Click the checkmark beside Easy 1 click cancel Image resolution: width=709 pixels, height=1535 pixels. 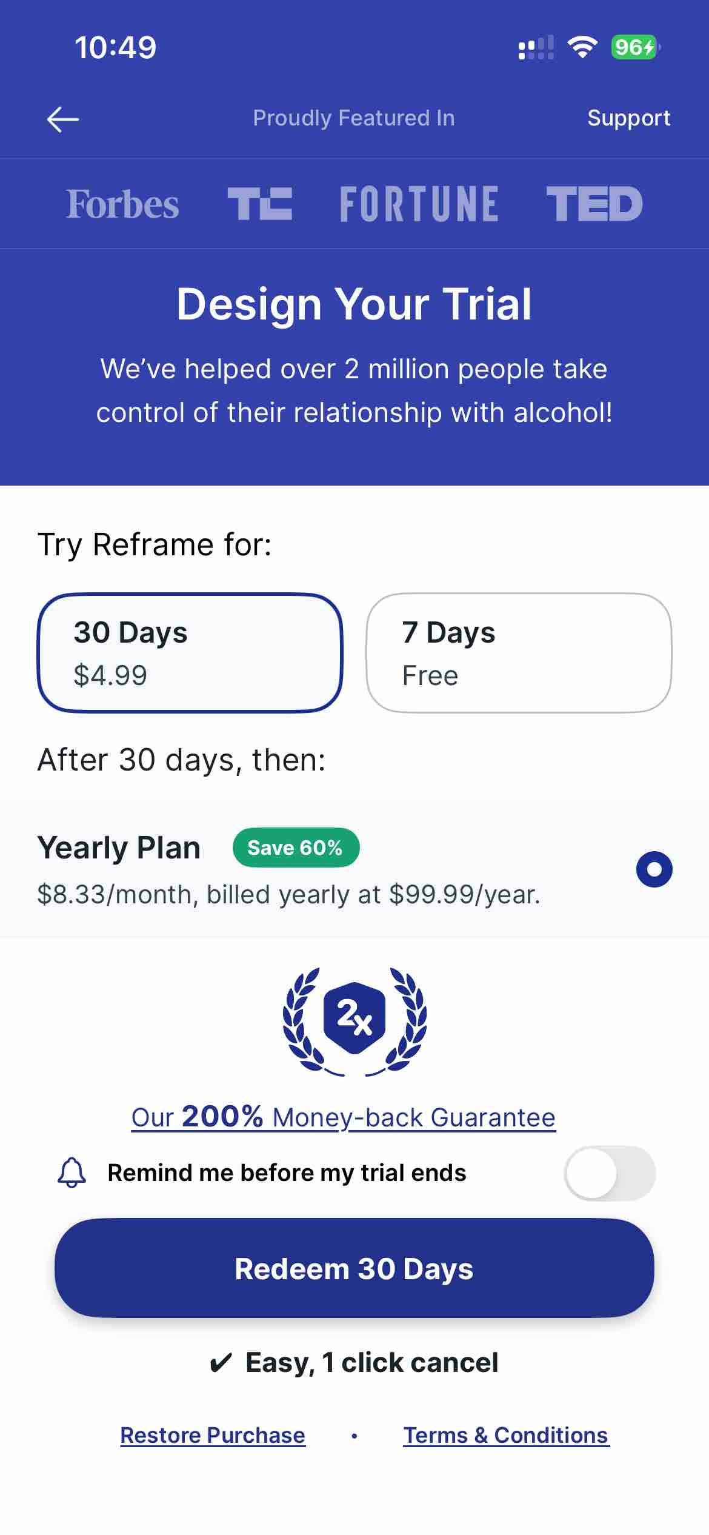pos(222,1362)
